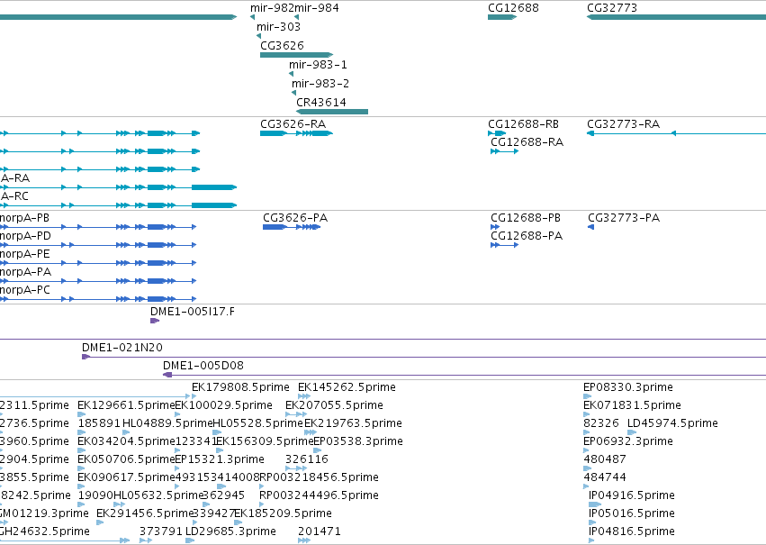Screen dimensions: 766x545
Task: Click the CR43614 gene bar glyph
Action: pyautogui.click(x=332, y=112)
